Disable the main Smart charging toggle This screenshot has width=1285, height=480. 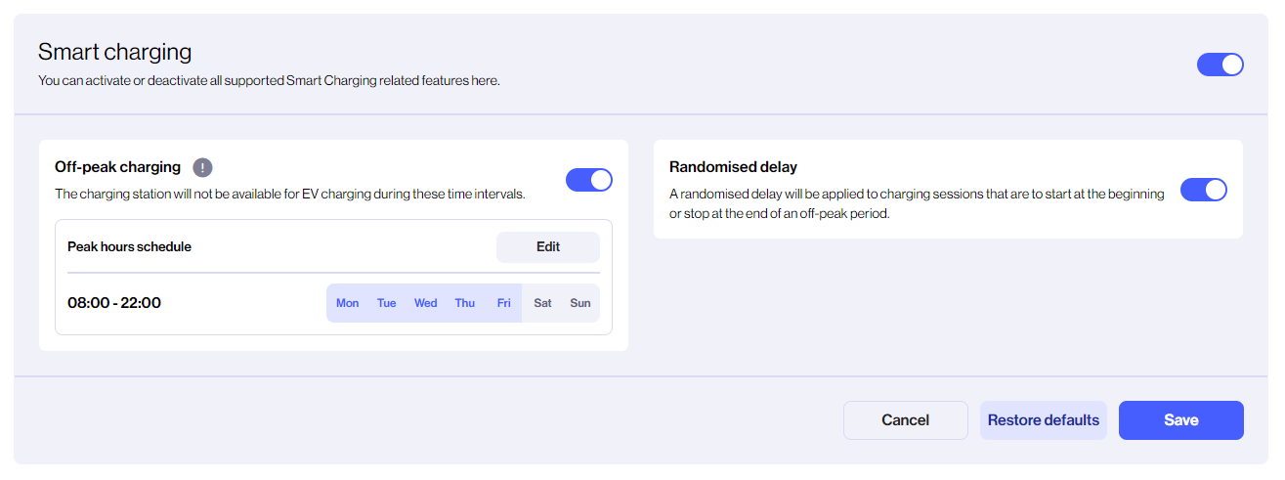pyautogui.click(x=1220, y=65)
